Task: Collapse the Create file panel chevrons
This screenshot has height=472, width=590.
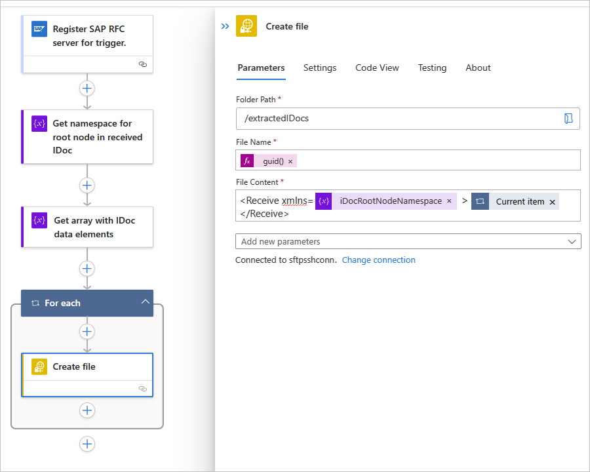Action: pyautogui.click(x=225, y=26)
